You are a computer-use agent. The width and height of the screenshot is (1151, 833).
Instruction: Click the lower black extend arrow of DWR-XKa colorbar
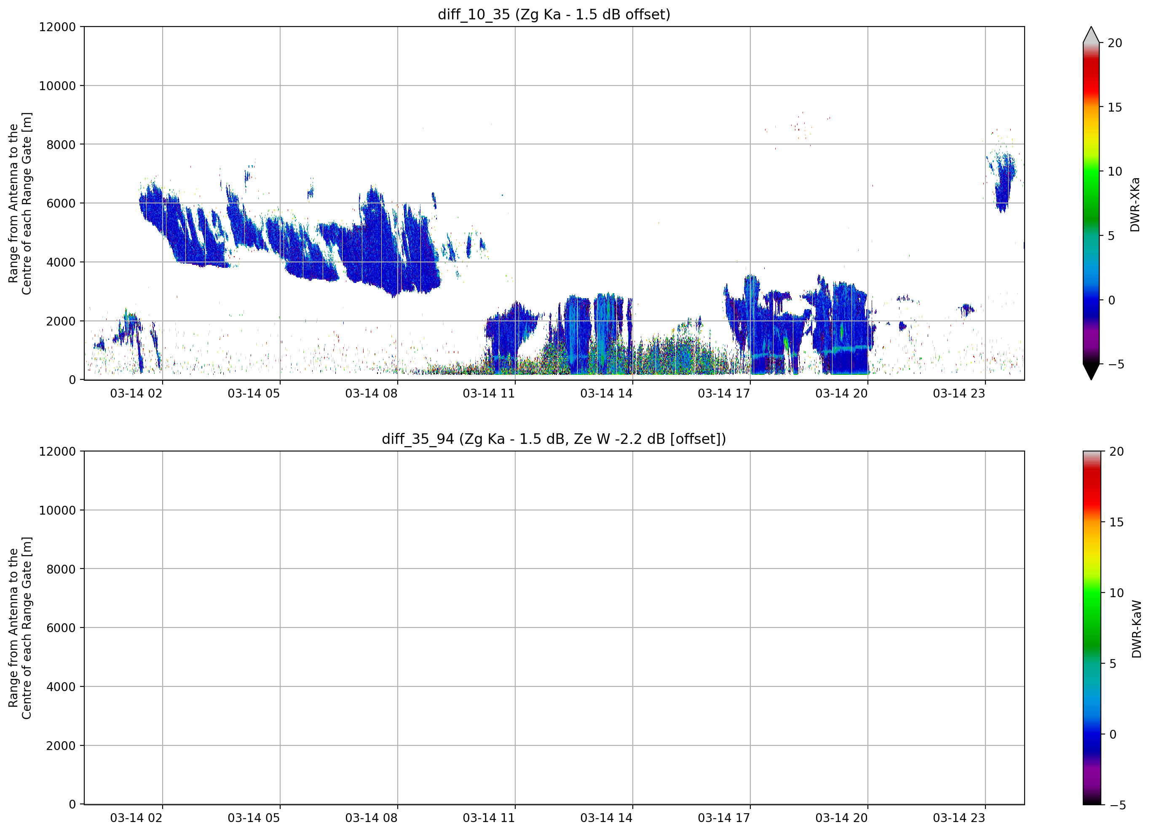[x=1091, y=372]
